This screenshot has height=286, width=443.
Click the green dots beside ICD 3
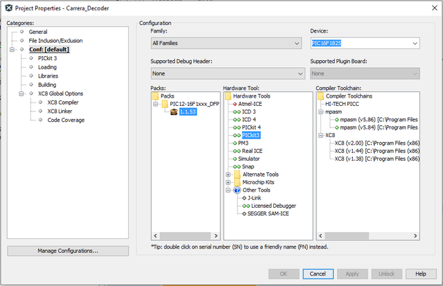click(237, 112)
